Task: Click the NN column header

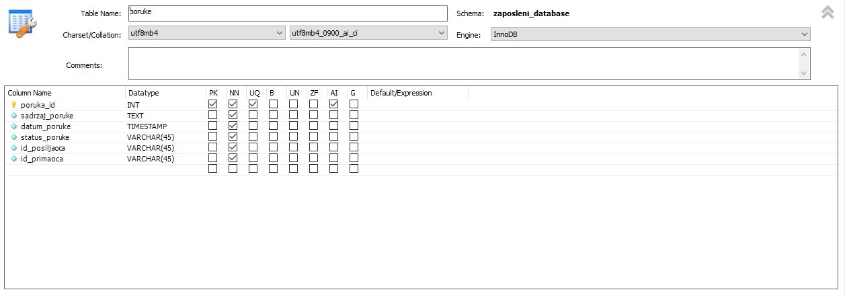Action: (234, 93)
